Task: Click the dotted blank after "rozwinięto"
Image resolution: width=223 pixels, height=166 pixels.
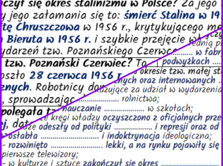Action: [x=77, y=147]
